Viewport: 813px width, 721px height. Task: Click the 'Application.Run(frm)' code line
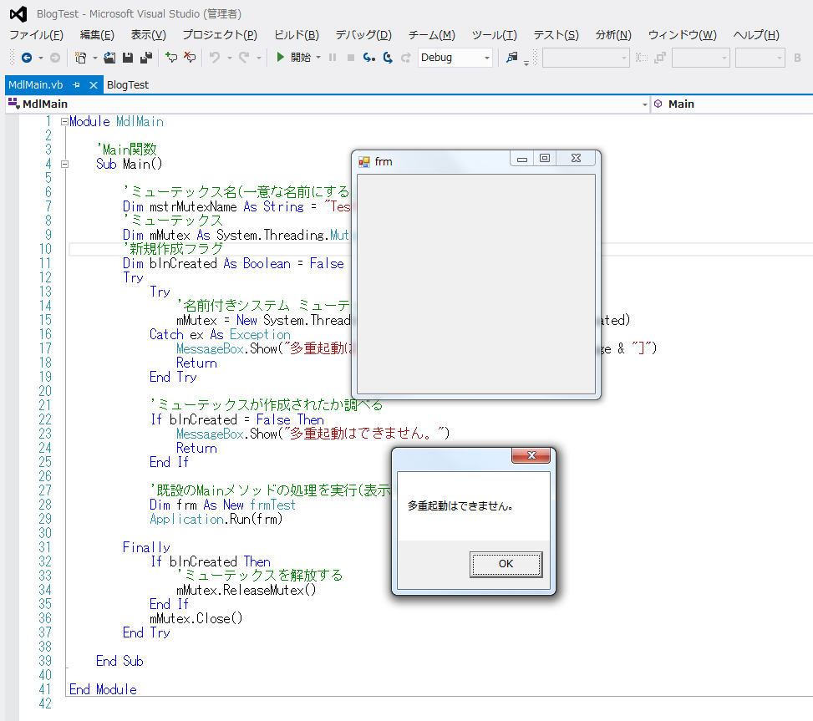click(x=216, y=520)
